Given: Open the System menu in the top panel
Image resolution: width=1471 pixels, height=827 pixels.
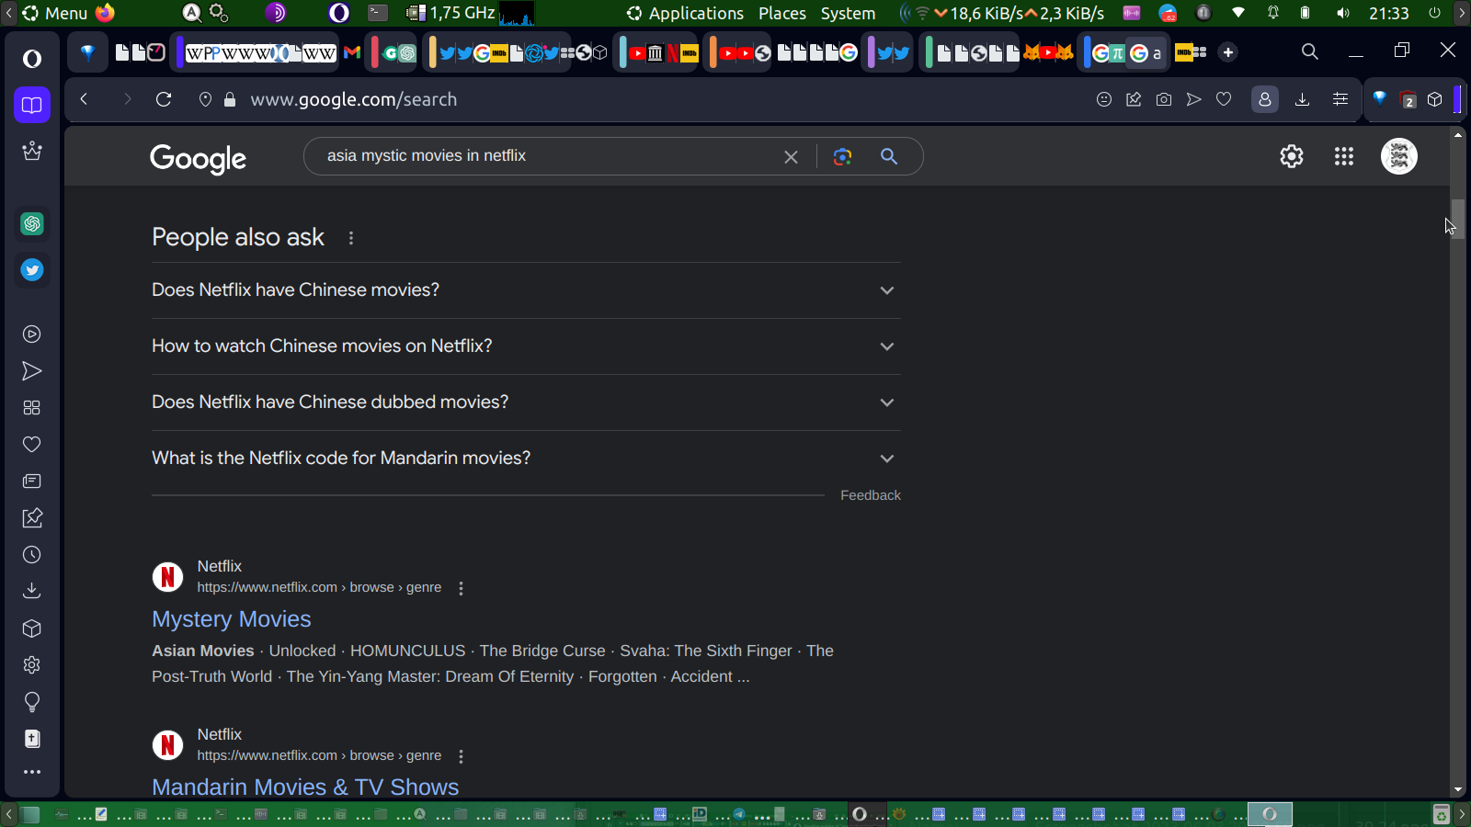Looking at the screenshot, I should coord(848,13).
